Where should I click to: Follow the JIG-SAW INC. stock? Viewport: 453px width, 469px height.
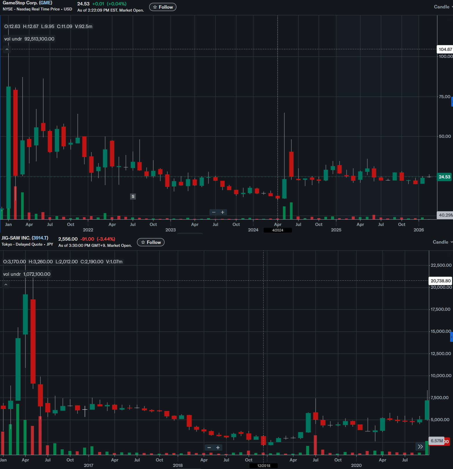151,242
